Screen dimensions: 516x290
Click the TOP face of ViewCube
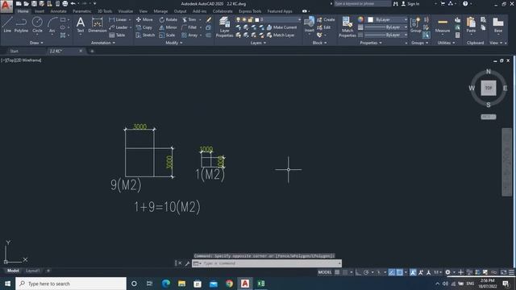tap(489, 88)
